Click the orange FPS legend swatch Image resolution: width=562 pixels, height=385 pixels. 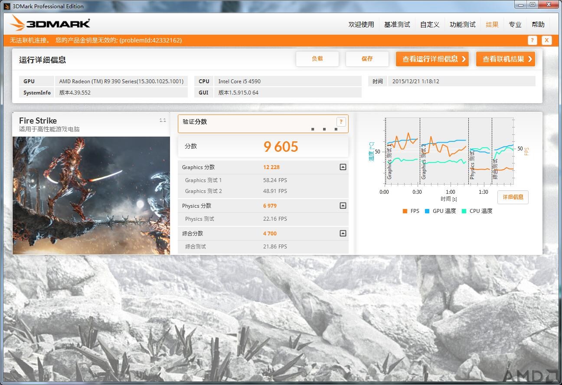(405, 211)
